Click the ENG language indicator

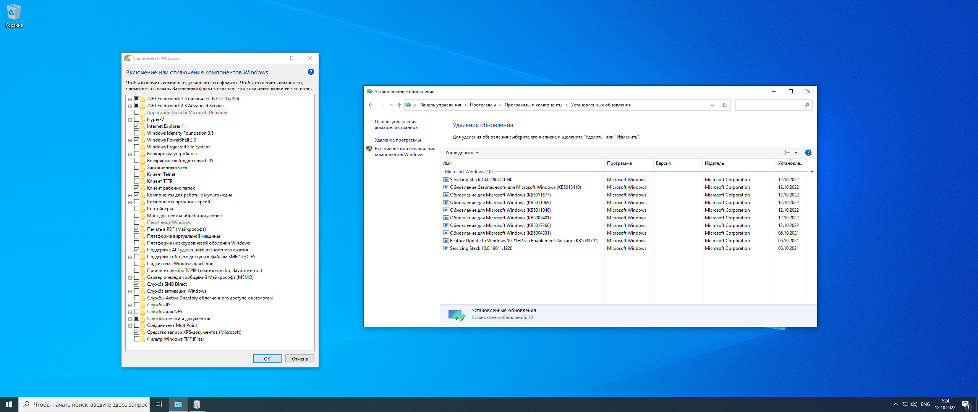[925, 404]
